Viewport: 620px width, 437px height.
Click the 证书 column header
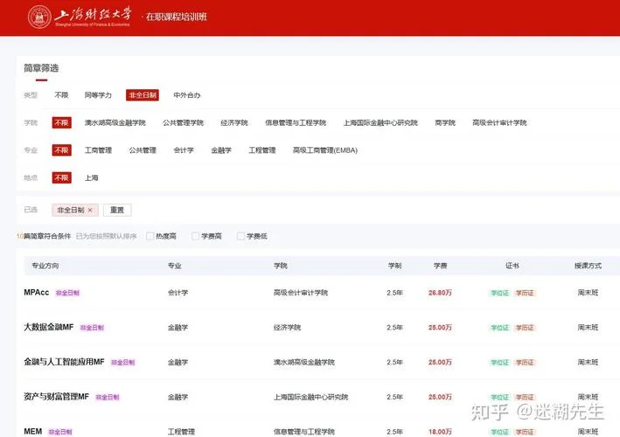[512, 266]
